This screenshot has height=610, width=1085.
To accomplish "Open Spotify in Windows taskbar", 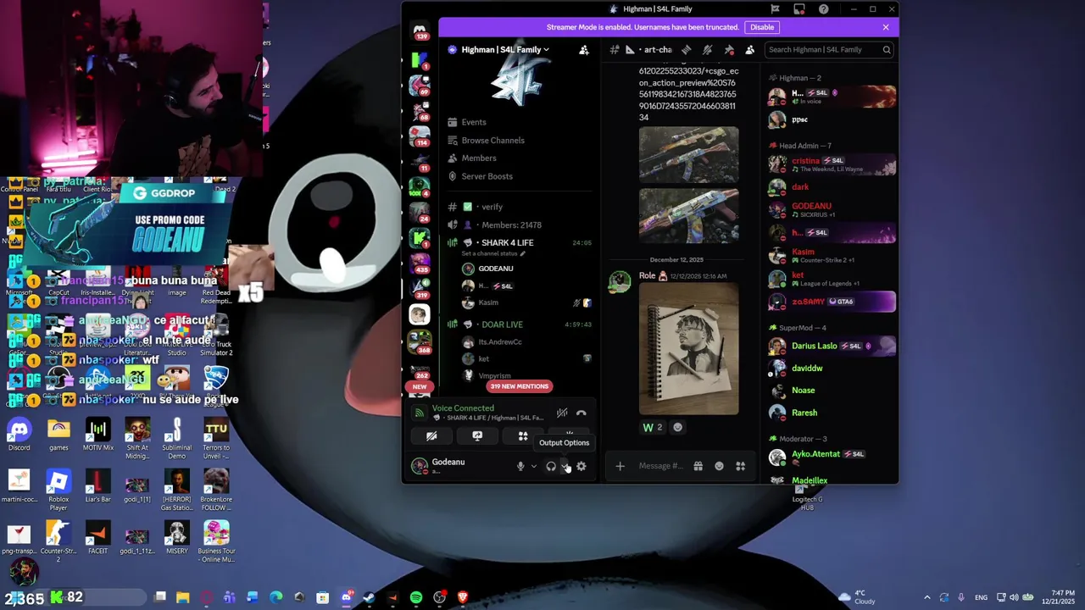I will (x=416, y=597).
